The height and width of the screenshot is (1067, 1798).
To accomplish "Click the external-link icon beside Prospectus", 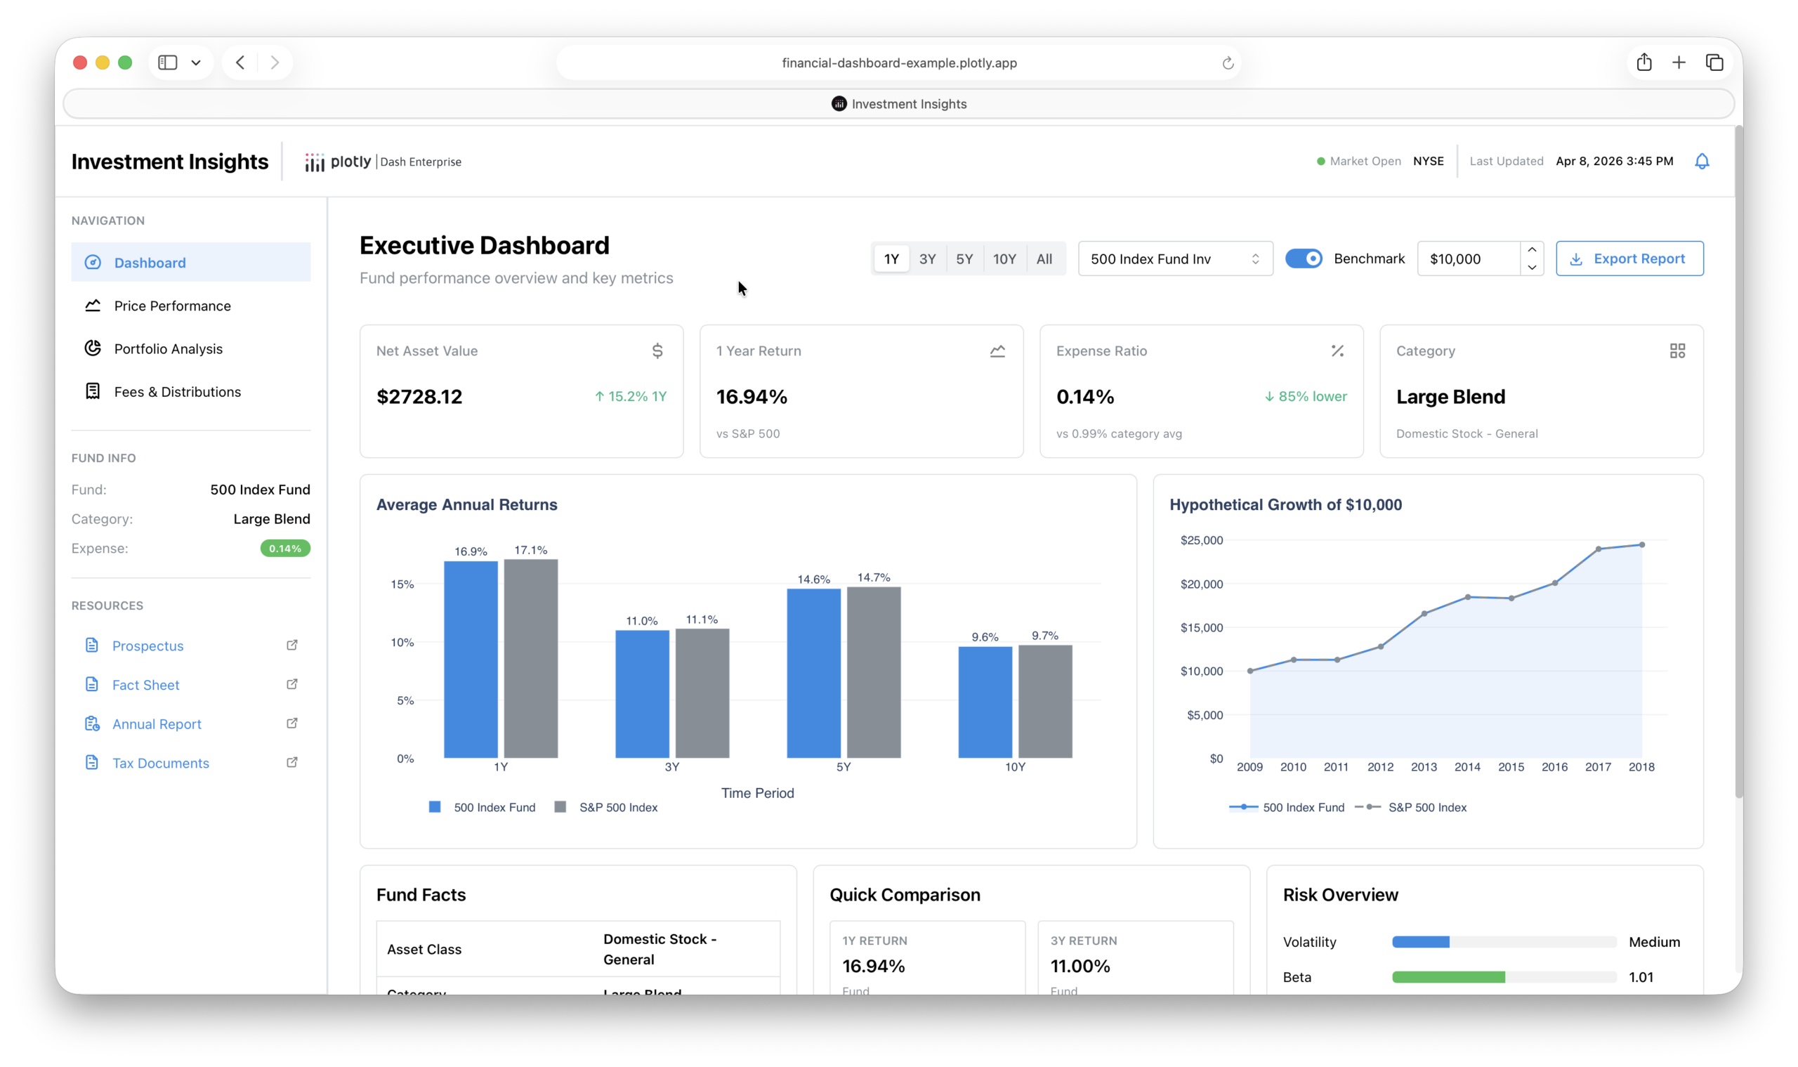I will (x=292, y=645).
